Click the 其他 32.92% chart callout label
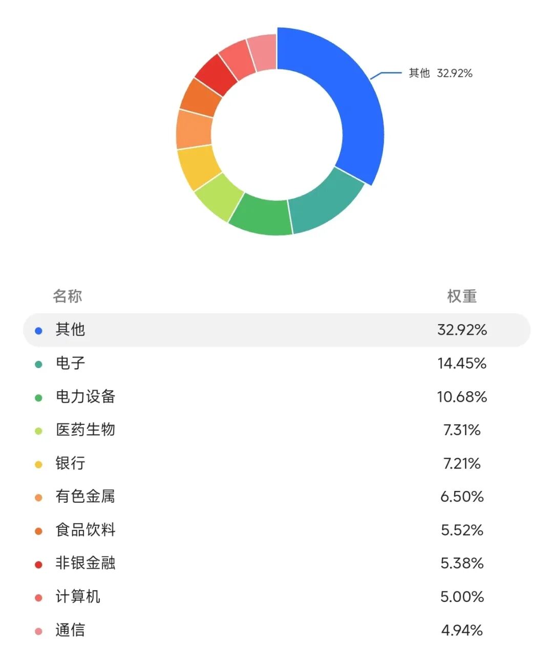 click(440, 73)
